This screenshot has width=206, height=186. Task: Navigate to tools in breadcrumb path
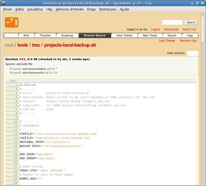pos(23,45)
